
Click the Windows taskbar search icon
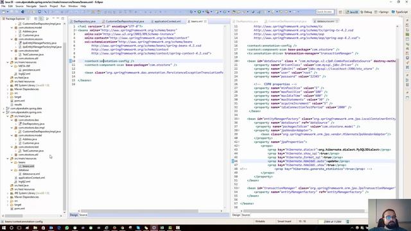[x=12, y=228]
